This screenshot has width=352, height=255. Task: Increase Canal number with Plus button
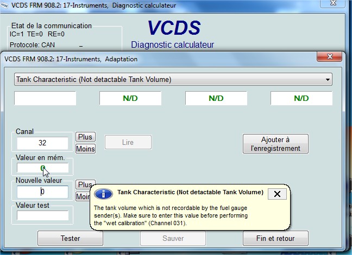pyautogui.click(x=85, y=137)
